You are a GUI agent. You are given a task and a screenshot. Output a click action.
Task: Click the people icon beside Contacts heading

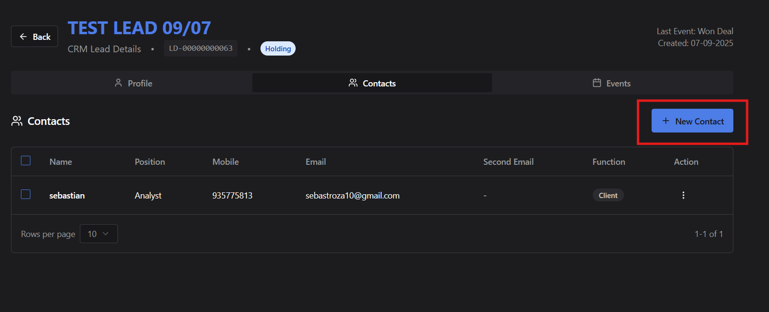(x=17, y=121)
